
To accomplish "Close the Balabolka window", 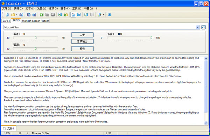I will click(x=206, y=4).
